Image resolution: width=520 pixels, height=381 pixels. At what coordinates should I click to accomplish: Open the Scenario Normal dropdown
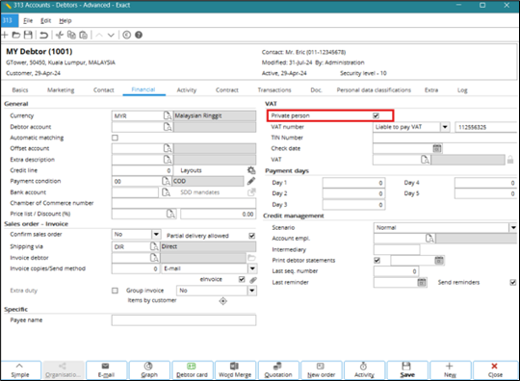tap(513, 228)
